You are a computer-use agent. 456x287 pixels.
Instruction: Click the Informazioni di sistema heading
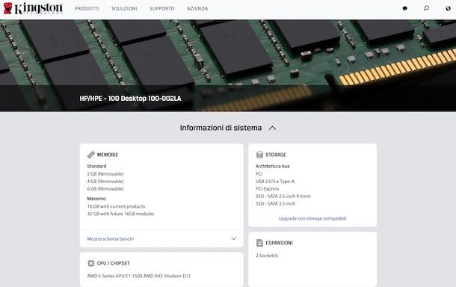pyautogui.click(x=221, y=128)
